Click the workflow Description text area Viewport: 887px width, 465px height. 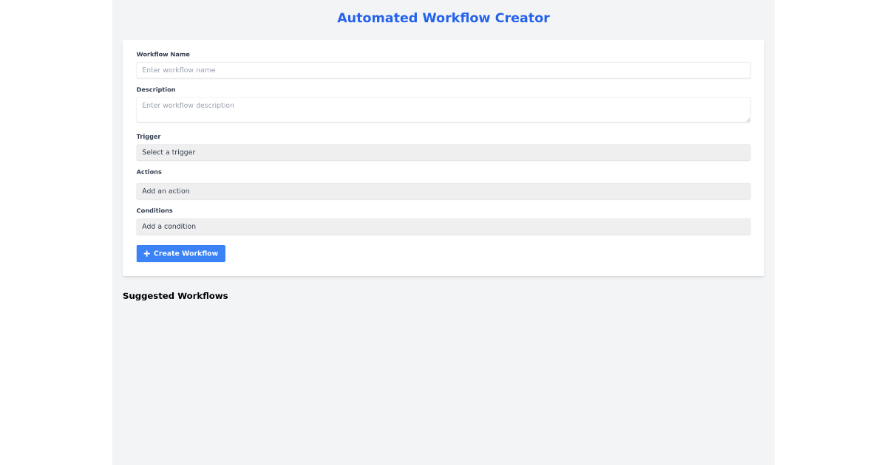coord(443,109)
